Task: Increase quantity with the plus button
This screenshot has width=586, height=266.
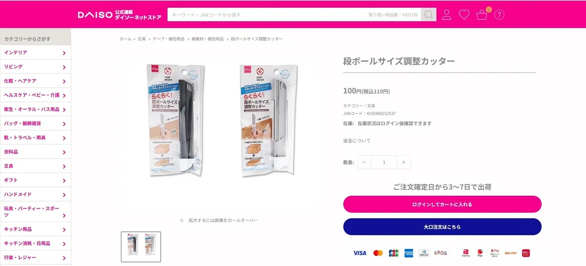Action: (403, 162)
